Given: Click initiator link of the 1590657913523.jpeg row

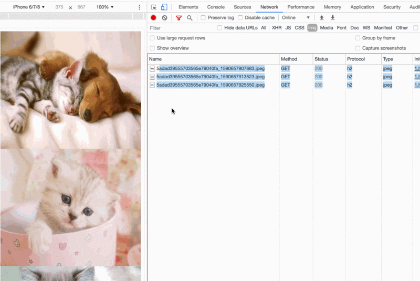Looking at the screenshot, I should (x=417, y=77).
